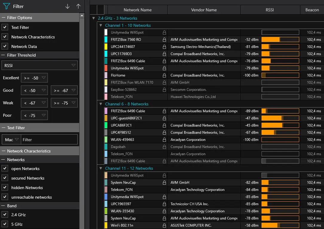
Task: Collapse the Channel 11 - 12 Networks group
Action: [101, 168]
